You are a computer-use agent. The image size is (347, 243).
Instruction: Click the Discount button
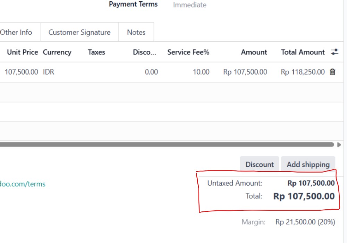point(259,165)
